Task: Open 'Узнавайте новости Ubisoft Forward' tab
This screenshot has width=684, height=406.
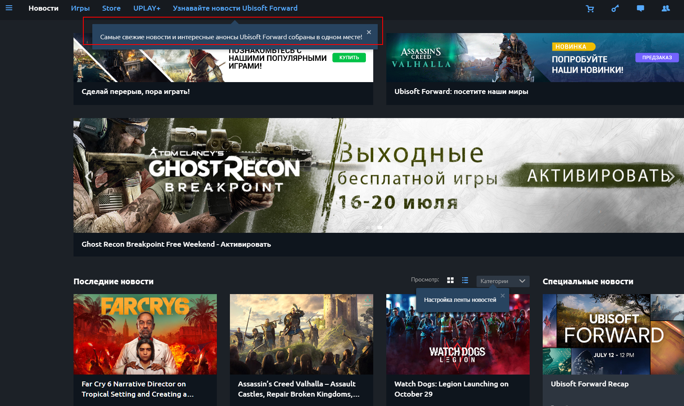Action: point(235,8)
